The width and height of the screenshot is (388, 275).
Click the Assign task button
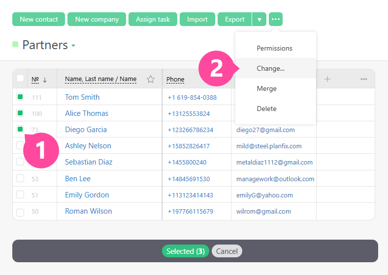click(153, 19)
